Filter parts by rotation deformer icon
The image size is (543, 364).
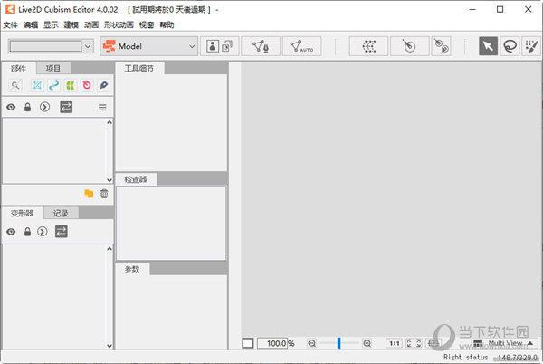tap(87, 85)
